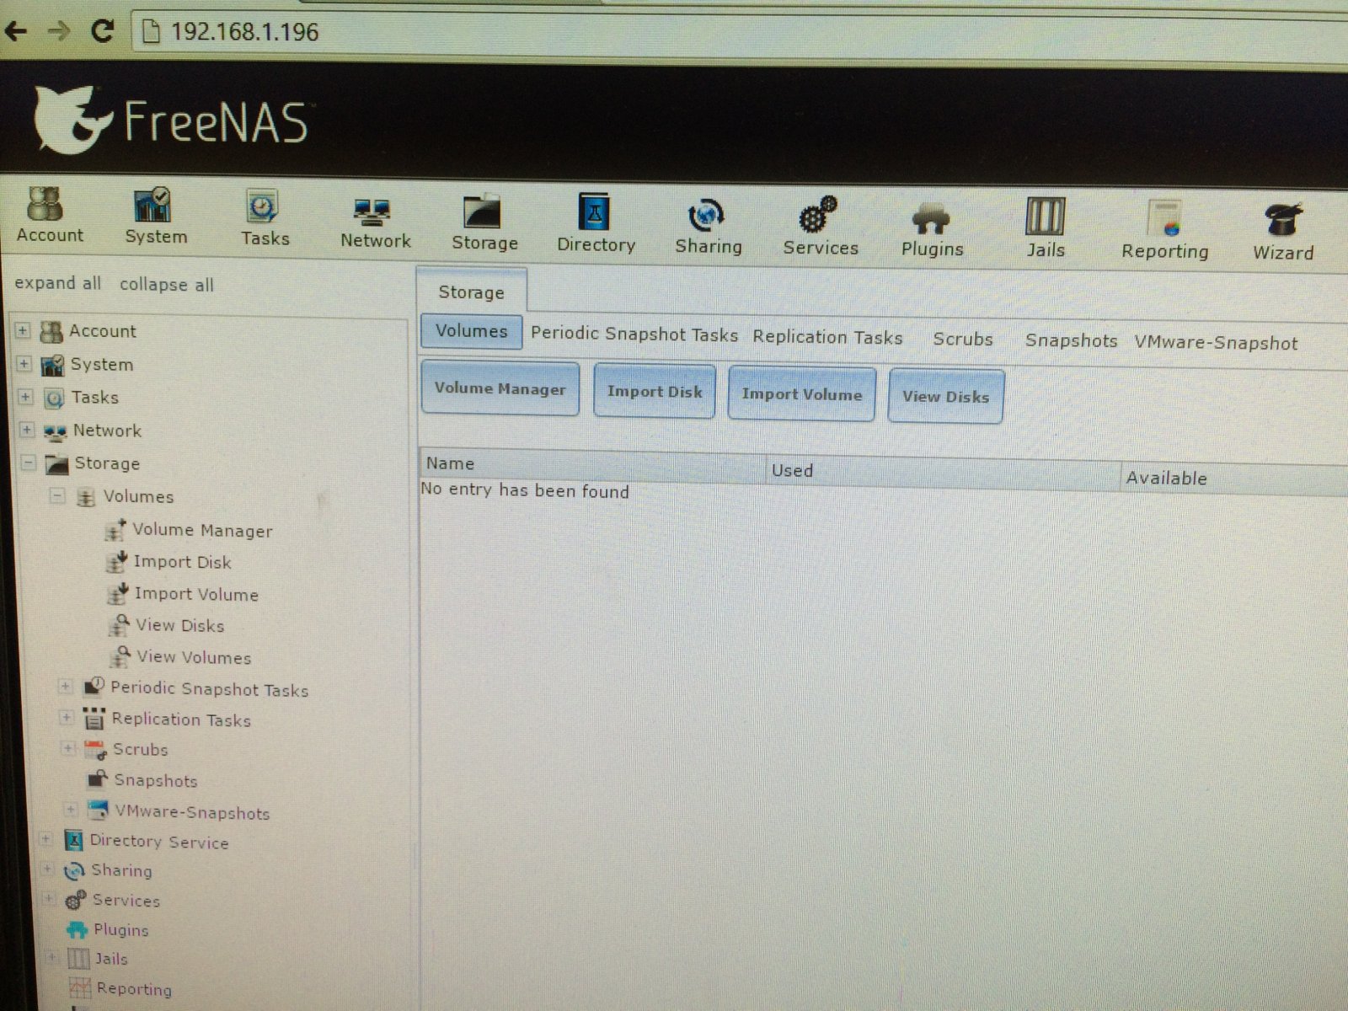Image resolution: width=1348 pixels, height=1011 pixels.
Task: Open the Account icon in top toolbar
Action: click(49, 216)
